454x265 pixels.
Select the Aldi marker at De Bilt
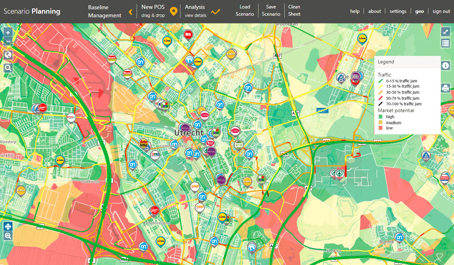tap(341, 78)
